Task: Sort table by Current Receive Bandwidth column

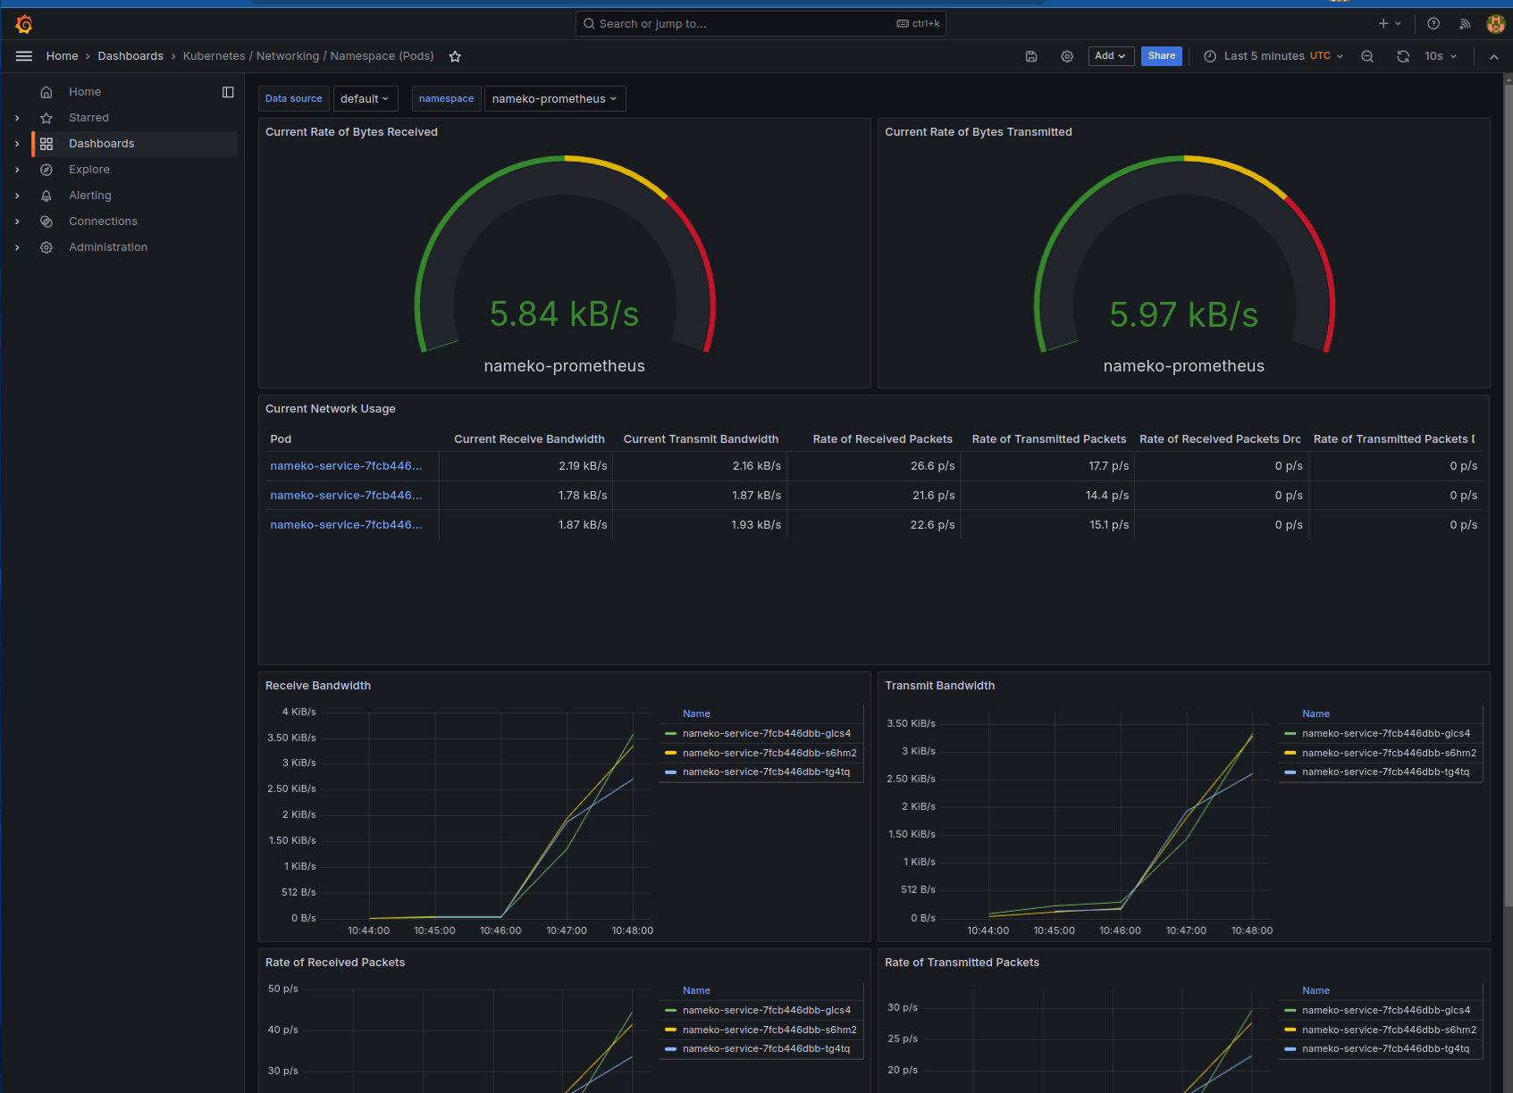Action: pyautogui.click(x=529, y=439)
